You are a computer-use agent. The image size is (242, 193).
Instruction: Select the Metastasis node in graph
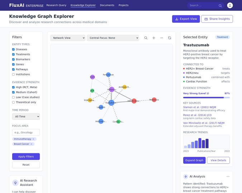coord(154,100)
